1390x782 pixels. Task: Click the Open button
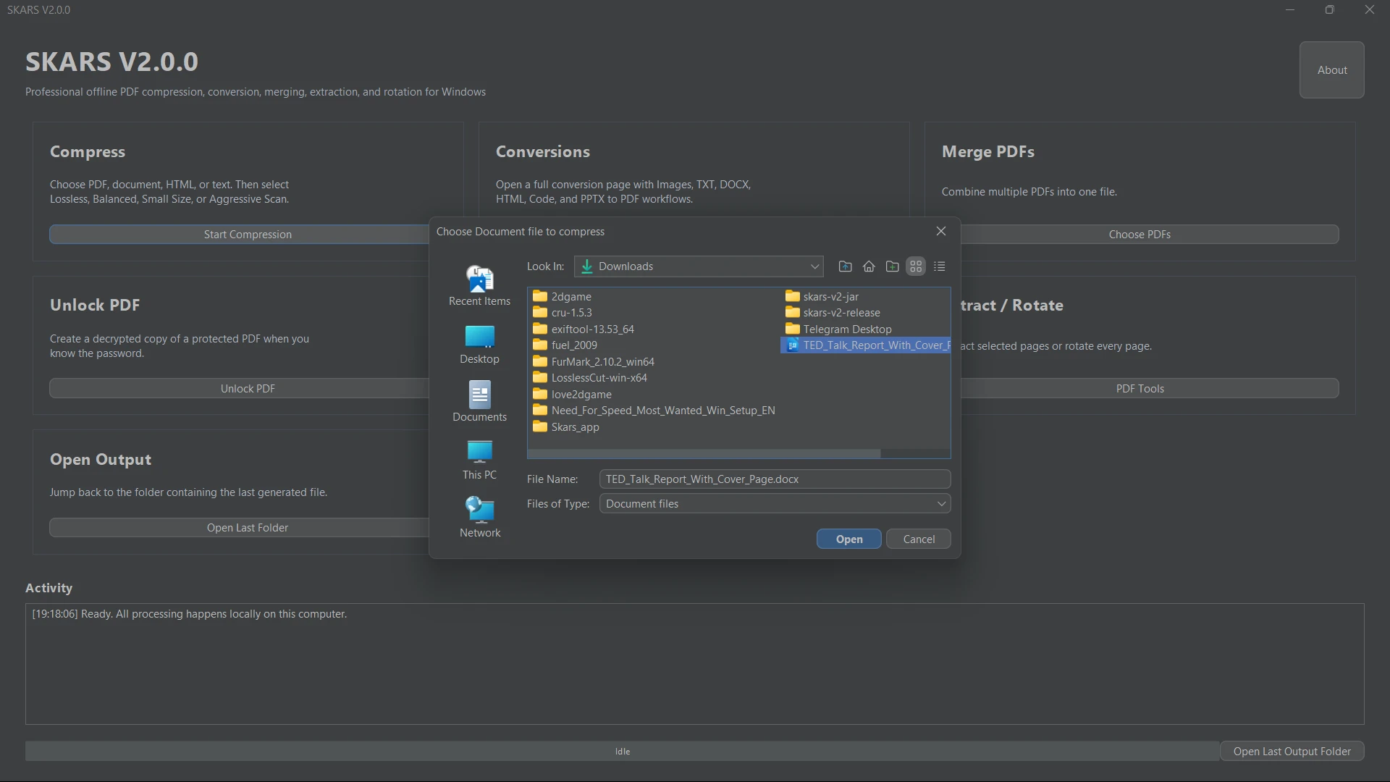tap(849, 539)
